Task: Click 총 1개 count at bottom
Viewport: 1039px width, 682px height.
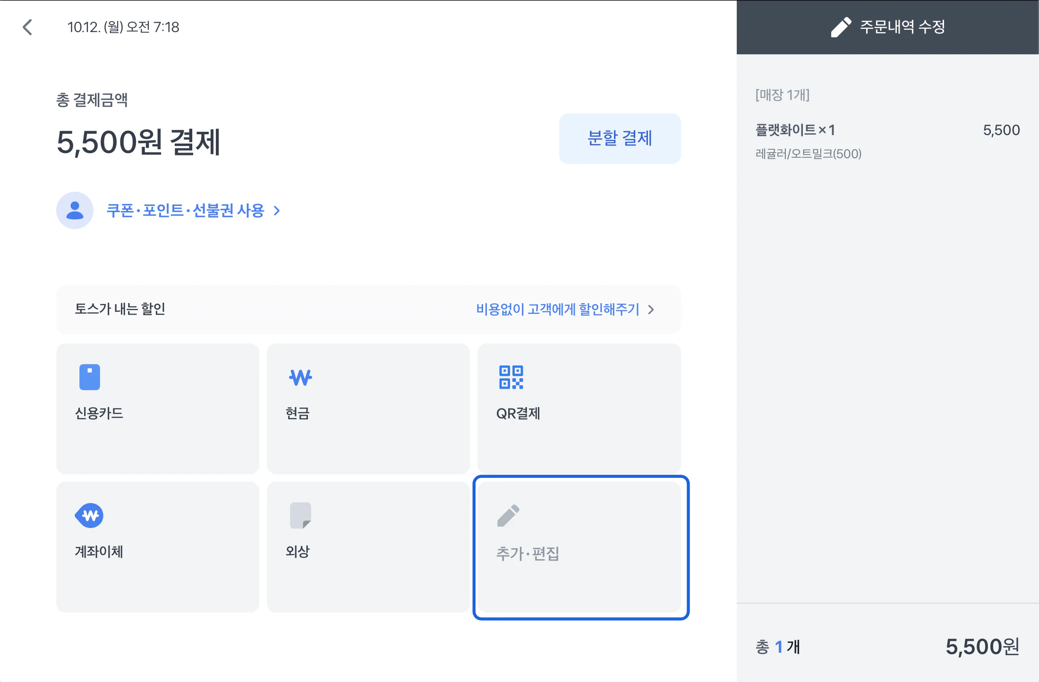Action: click(778, 647)
